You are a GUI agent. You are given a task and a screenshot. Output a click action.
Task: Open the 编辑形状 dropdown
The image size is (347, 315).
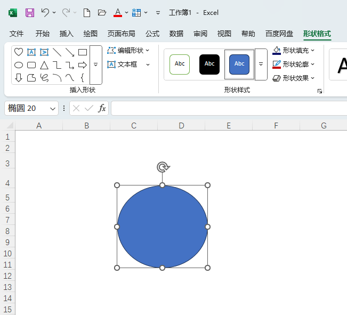[148, 51]
